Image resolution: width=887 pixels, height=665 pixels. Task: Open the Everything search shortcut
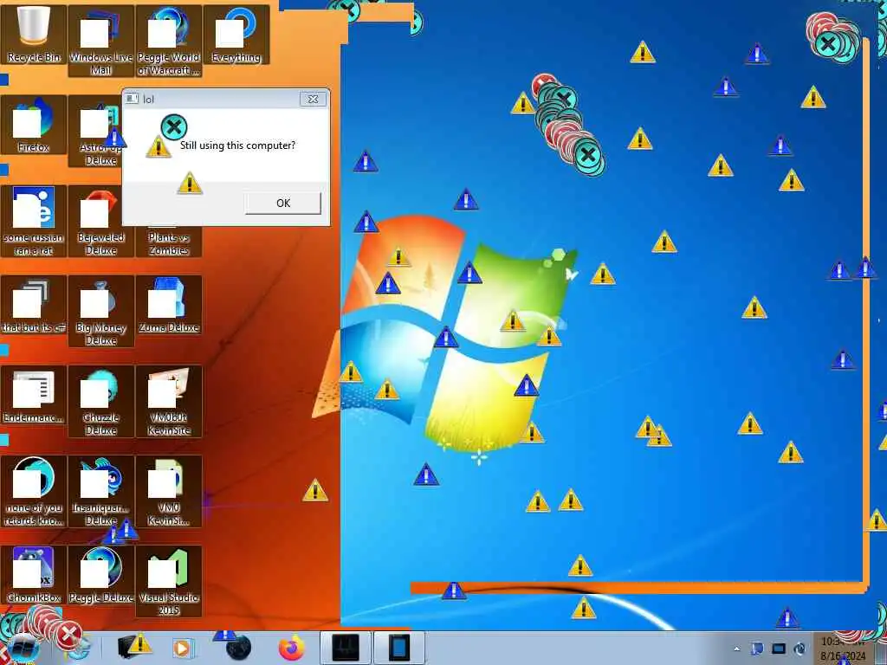[236, 34]
